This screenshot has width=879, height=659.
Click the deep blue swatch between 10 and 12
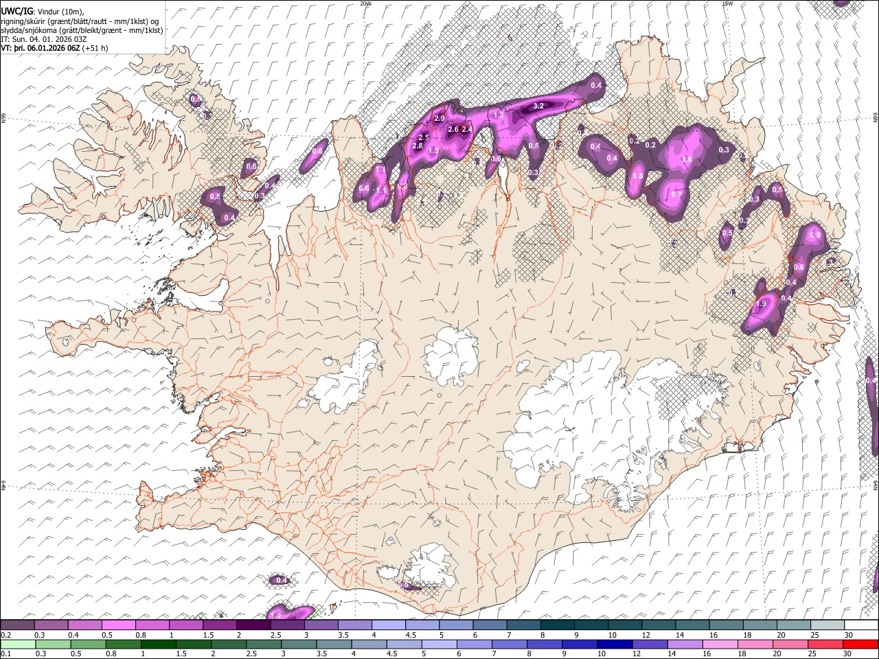pyautogui.click(x=615, y=644)
